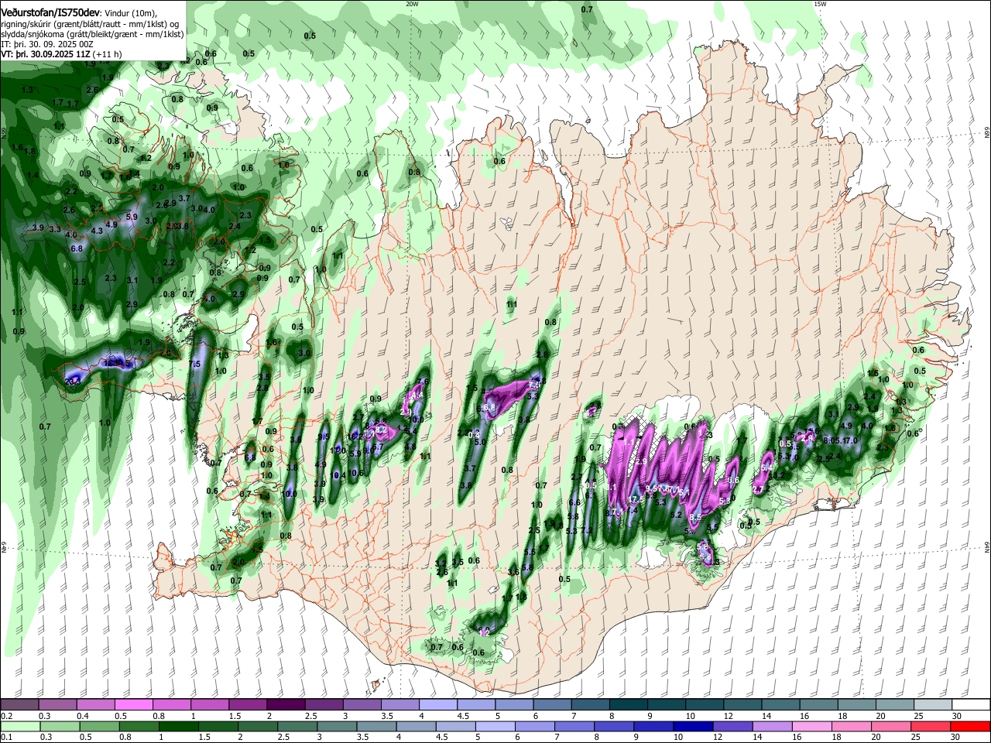Click the bright red swatch above 30 in the rain scale
This screenshot has width=991, height=743.
pos(971,727)
